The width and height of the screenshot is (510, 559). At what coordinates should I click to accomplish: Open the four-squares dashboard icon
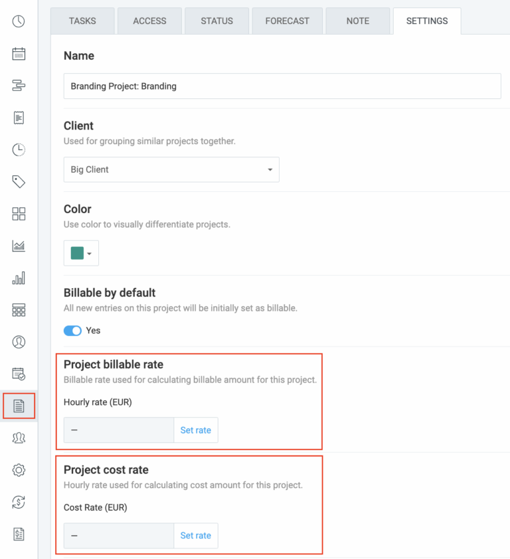19,214
